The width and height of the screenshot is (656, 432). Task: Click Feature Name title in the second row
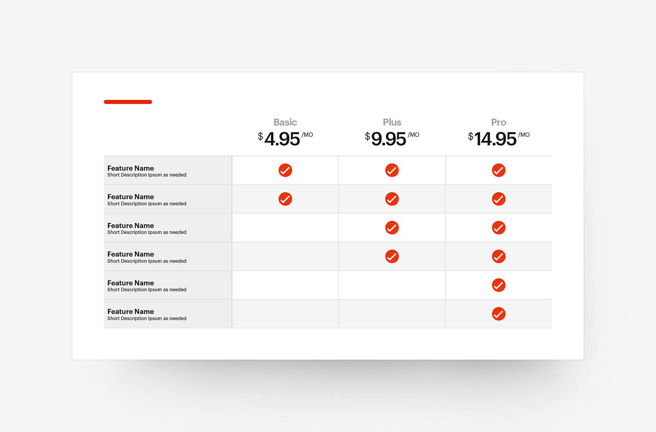click(x=130, y=197)
